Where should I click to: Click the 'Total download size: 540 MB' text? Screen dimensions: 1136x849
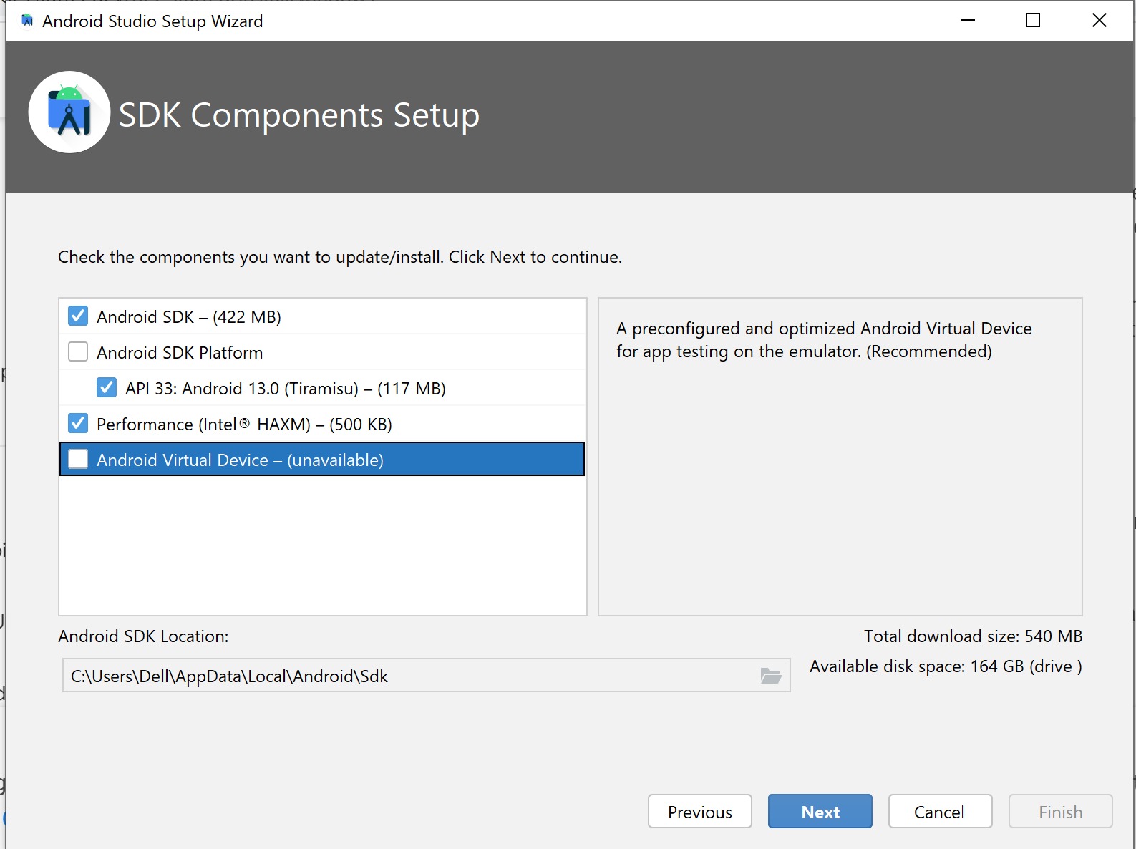click(x=973, y=636)
